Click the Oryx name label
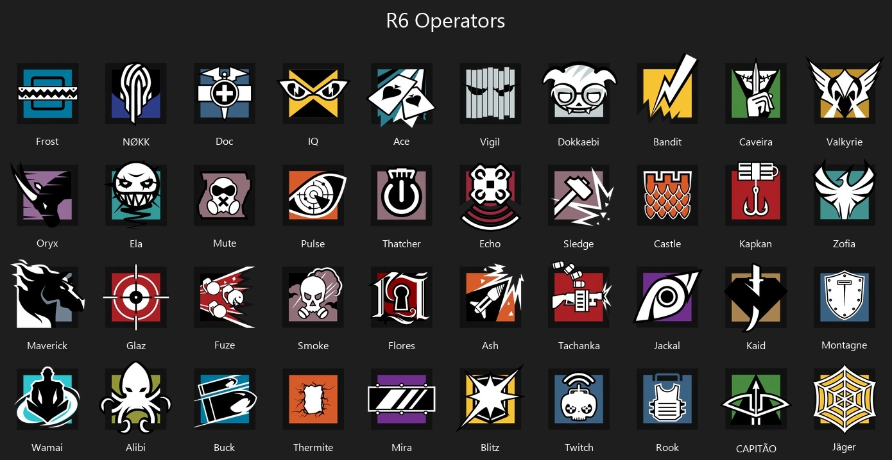 pos(47,243)
